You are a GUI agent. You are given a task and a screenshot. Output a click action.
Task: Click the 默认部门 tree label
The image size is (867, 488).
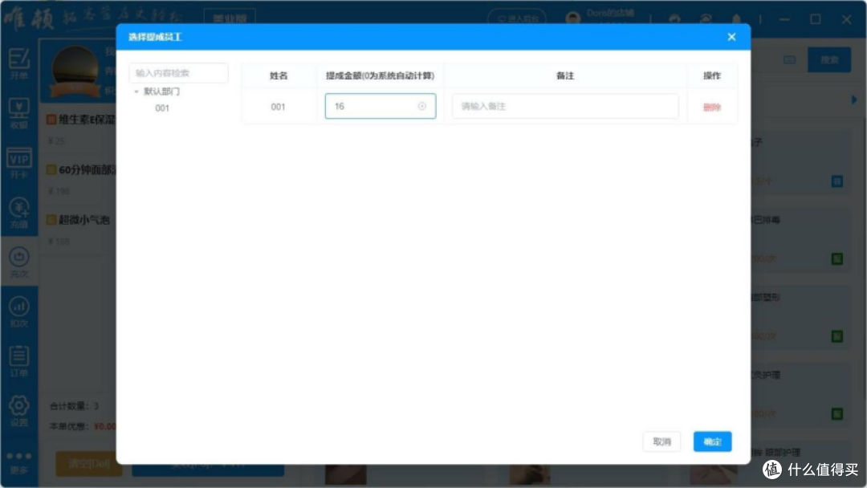pyautogui.click(x=161, y=91)
